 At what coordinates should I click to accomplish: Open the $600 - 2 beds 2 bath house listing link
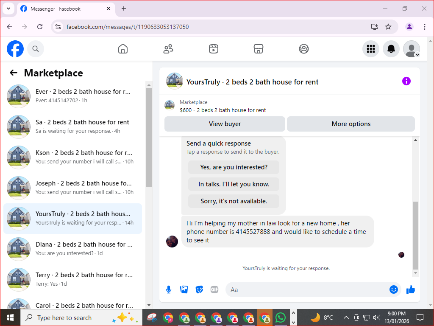tap(223, 110)
